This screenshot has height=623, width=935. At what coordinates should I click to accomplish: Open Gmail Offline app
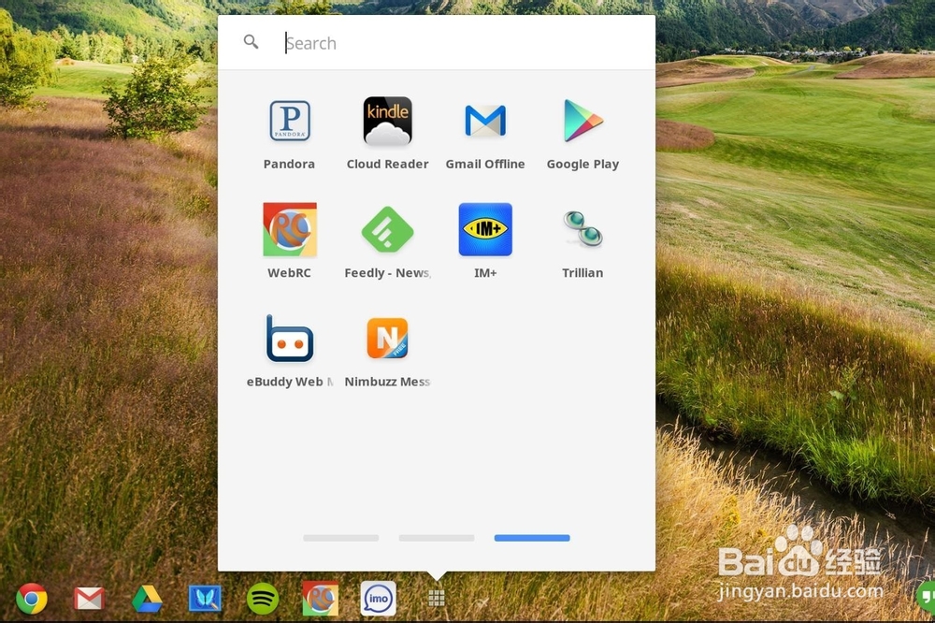pyautogui.click(x=485, y=122)
